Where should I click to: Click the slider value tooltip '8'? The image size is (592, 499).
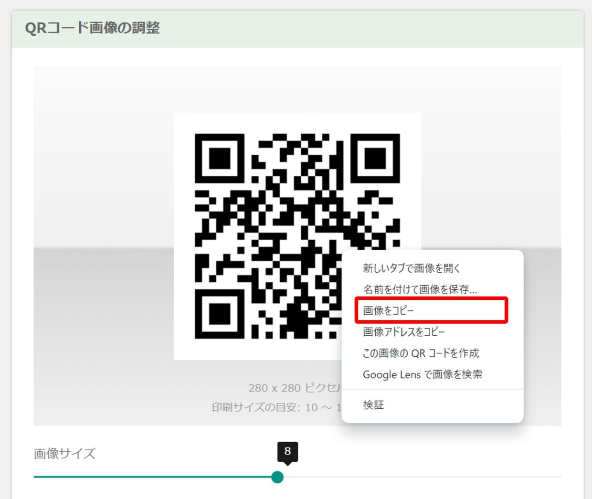(287, 451)
